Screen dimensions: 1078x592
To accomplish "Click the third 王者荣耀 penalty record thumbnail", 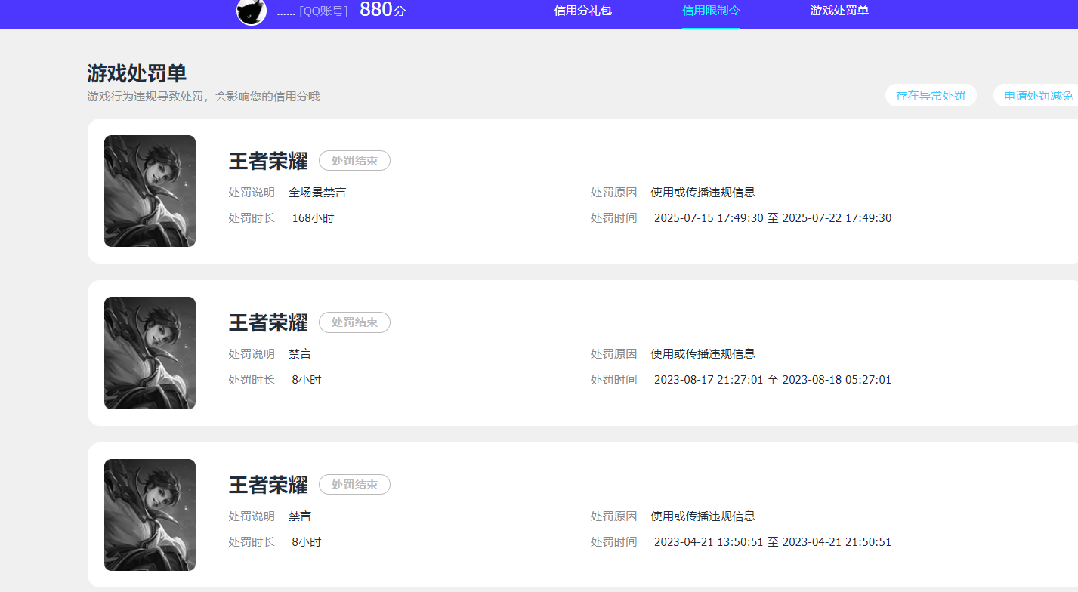I will (150, 514).
